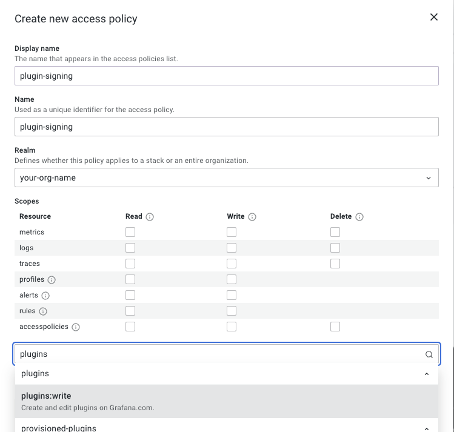
Task: Click the info icon beside rules
Action: tap(42, 311)
